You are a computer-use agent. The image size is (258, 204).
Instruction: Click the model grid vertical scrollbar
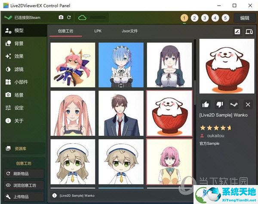[195, 92]
